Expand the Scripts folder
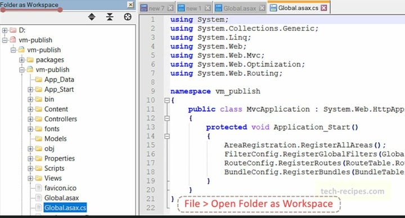Image resolution: width=405 pixels, height=218 pixels. (30, 169)
